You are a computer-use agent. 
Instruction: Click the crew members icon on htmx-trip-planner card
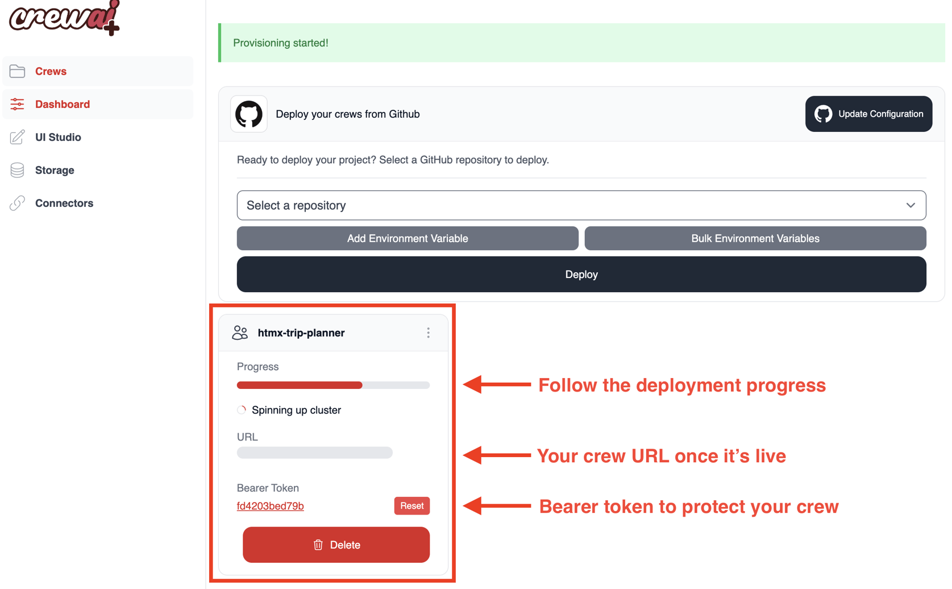(239, 333)
